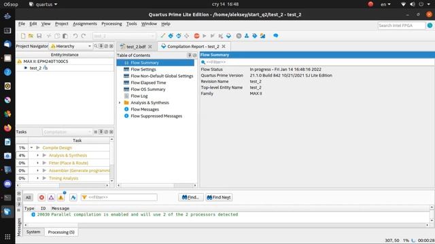
Task: Open the File menu
Action: coord(22,24)
